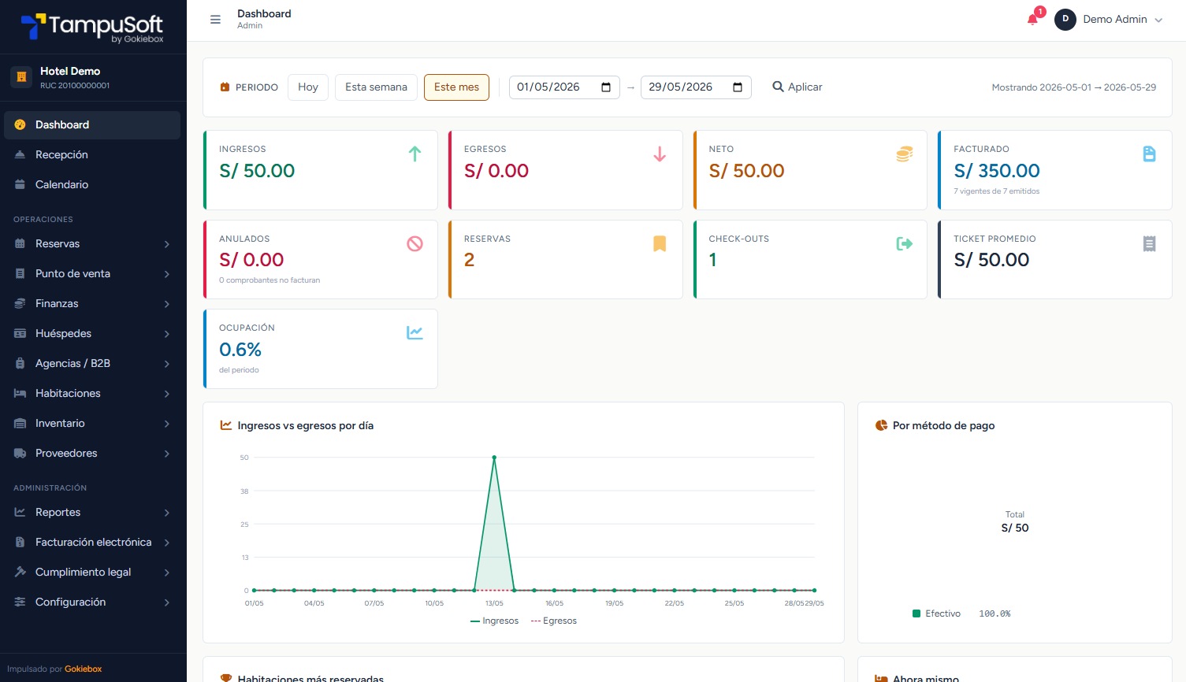The height and width of the screenshot is (682, 1186).
Task: Click the Agencias / B2B icon
Action: click(20, 363)
